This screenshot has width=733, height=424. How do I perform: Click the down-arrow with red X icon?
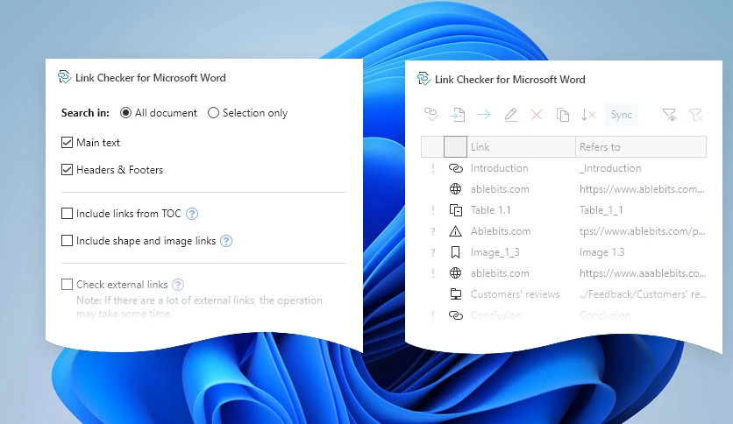pos(588,115)
